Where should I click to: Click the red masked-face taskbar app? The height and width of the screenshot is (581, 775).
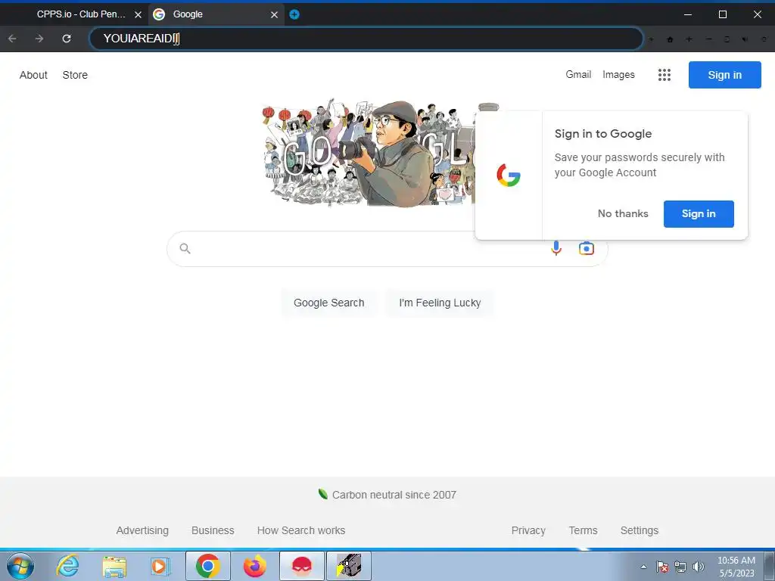(x=301, y=566)
